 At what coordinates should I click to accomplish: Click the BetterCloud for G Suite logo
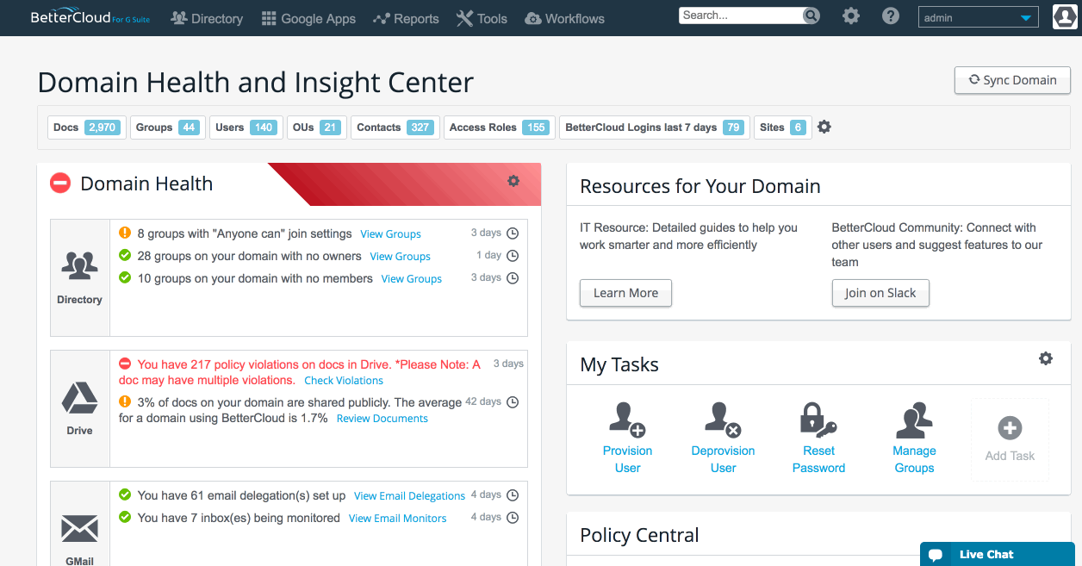coord(90,17)
